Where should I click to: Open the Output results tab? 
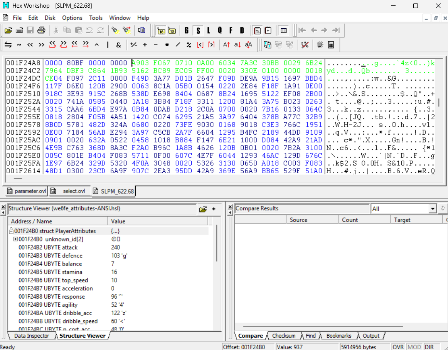click(x=371, y=336)
